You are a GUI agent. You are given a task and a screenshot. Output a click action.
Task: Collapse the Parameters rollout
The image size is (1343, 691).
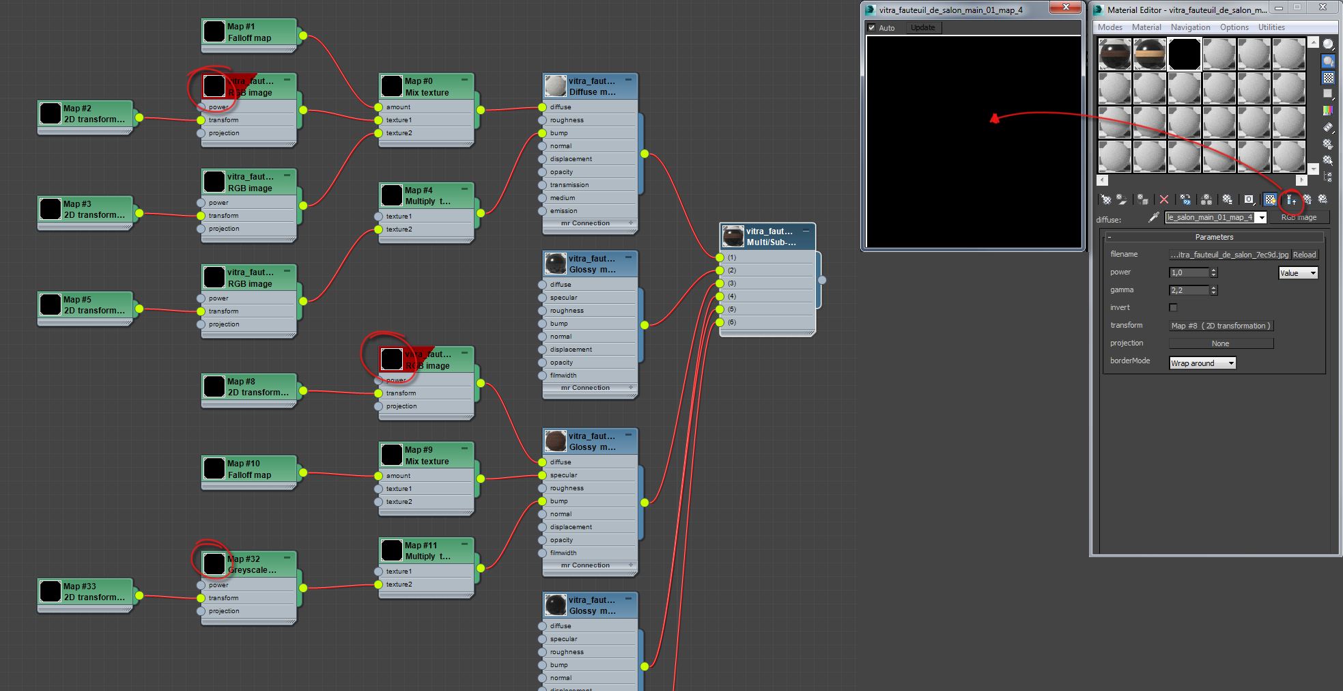(x=1109, y=237)
